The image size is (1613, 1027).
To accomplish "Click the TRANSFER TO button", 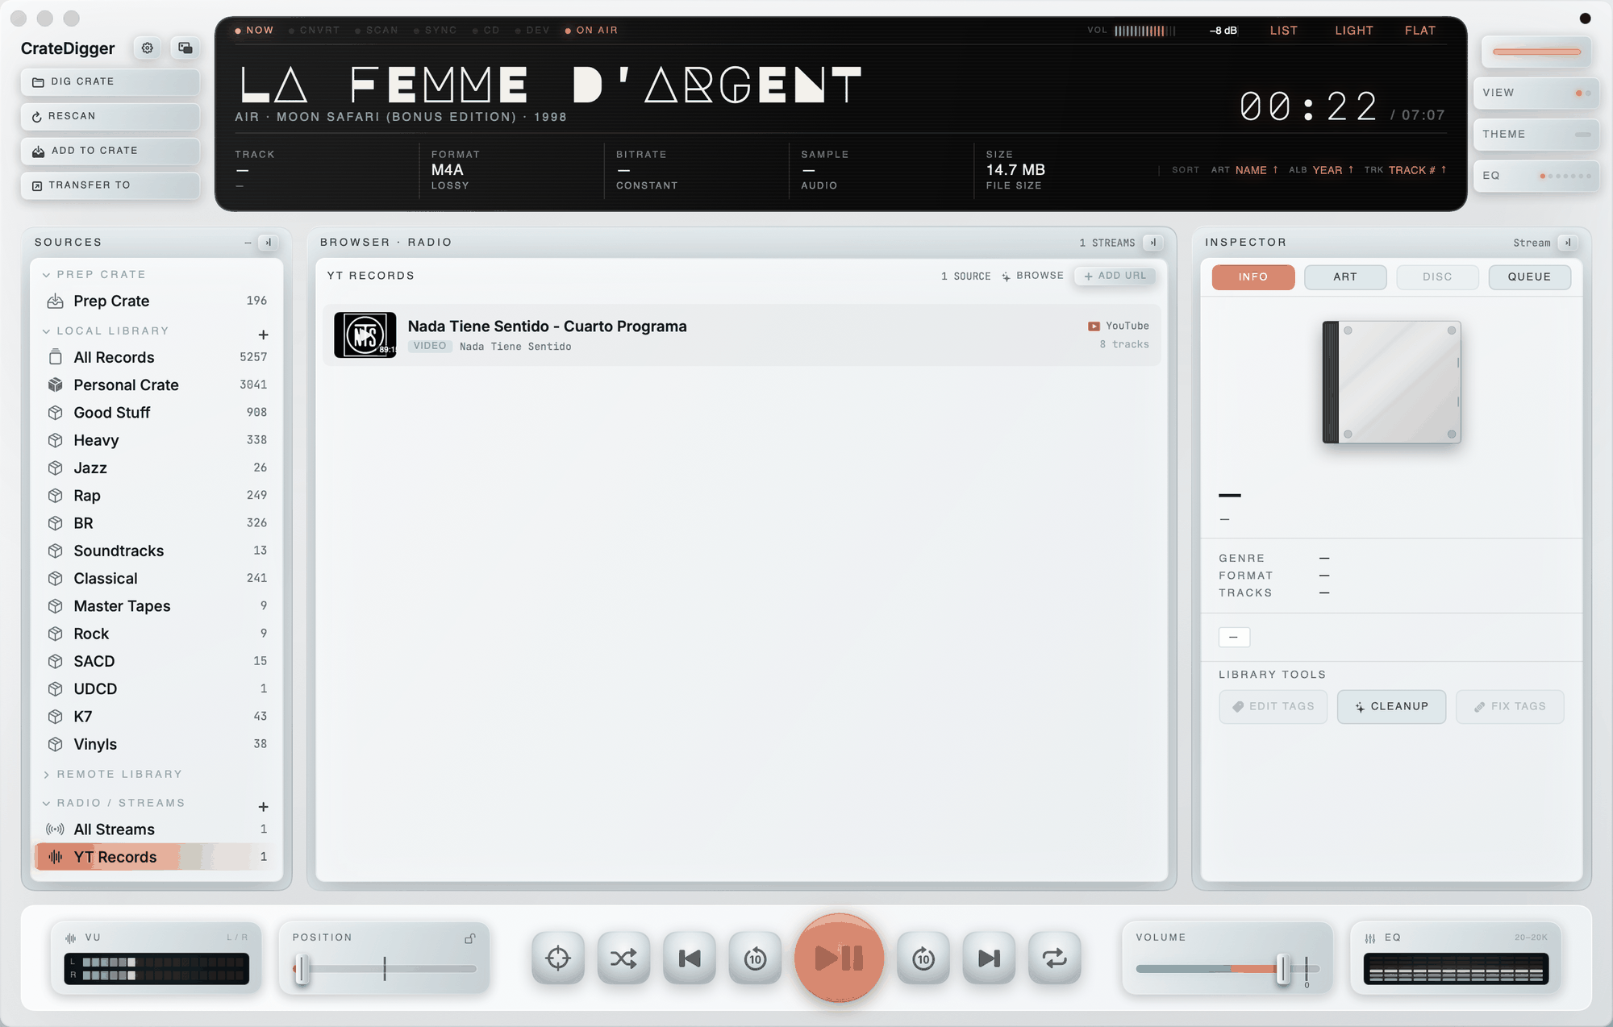I will tap(110, 185).
